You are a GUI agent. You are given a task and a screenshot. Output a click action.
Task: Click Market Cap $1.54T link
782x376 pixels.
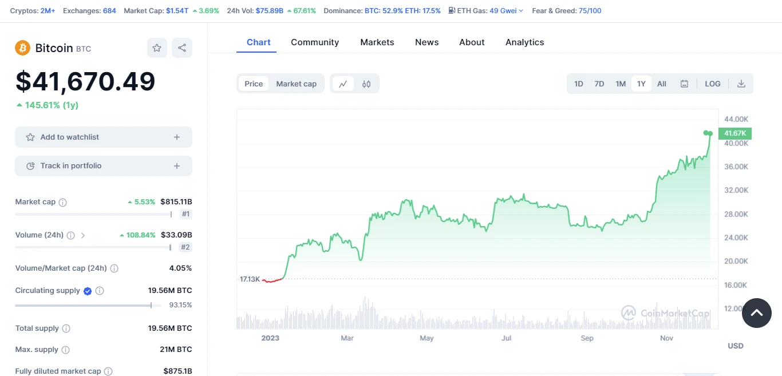pyautogui.click(x=177, y=11)
